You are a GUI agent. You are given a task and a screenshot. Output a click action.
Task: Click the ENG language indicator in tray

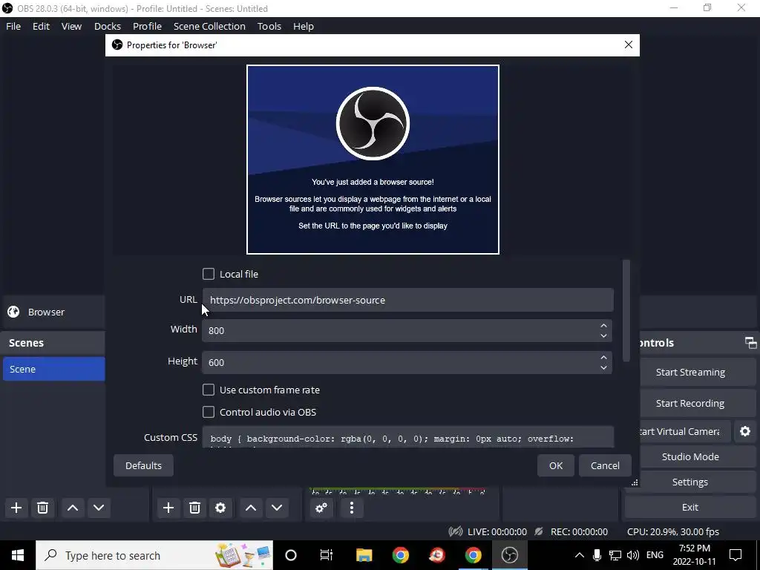[x=655, y=555]
